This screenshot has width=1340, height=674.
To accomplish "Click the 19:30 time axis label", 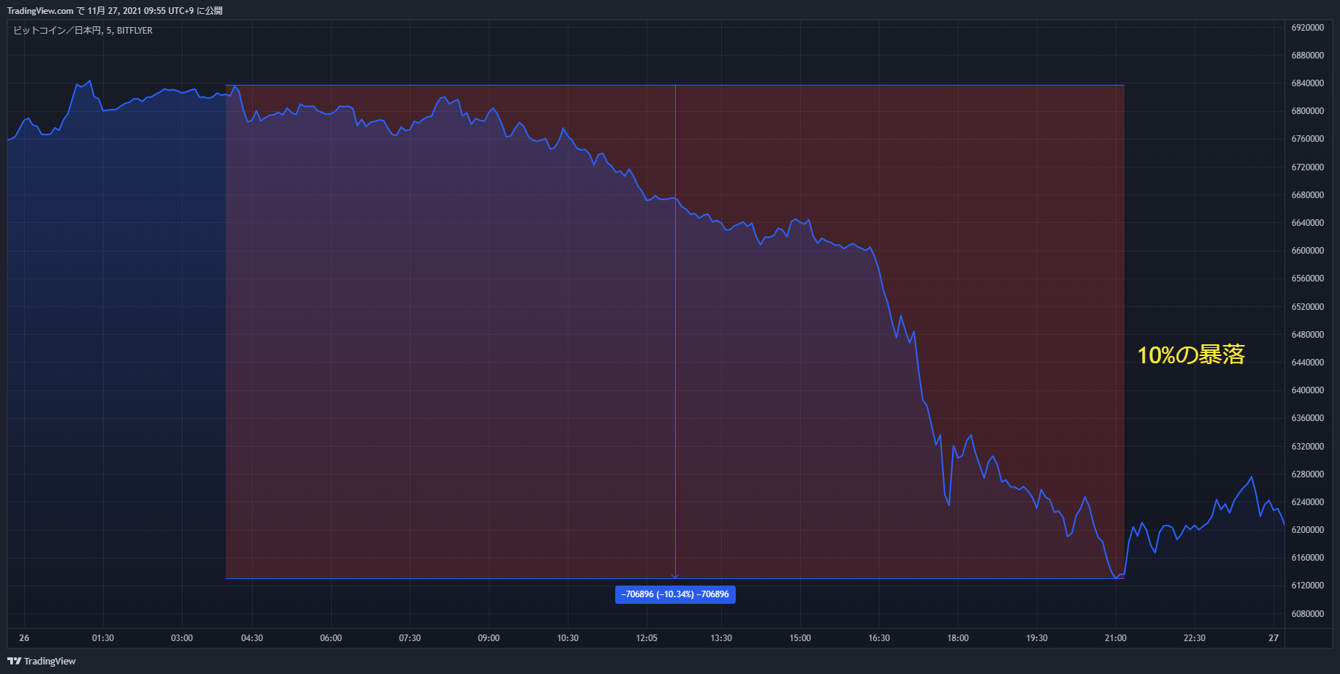I will (x=1037, y=638).
